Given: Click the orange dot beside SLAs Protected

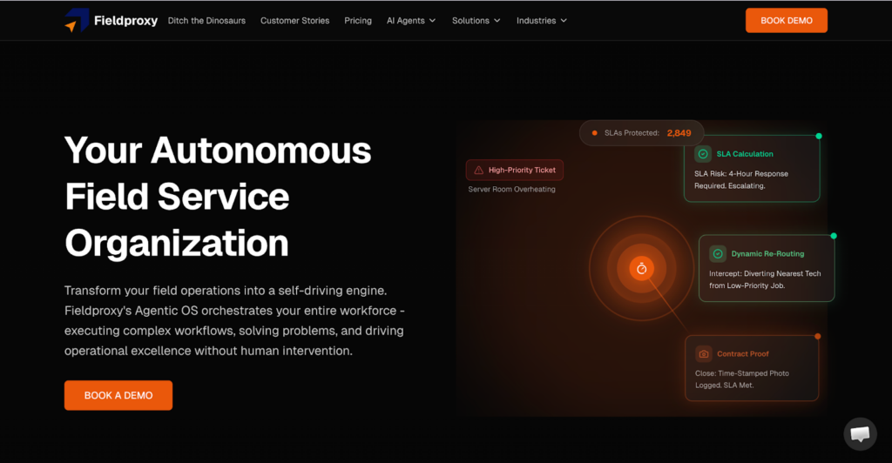Looking at the screenshot, I should point(594,133).
